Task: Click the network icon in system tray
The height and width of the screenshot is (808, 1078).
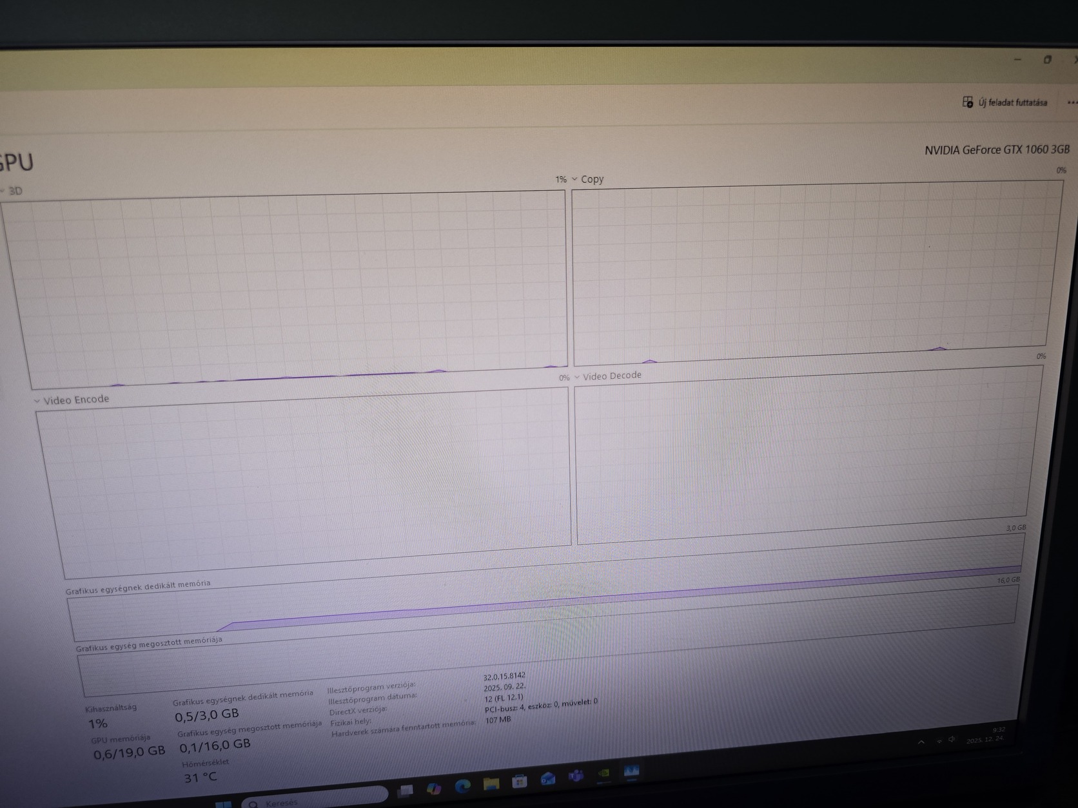Action: point(939,741)
